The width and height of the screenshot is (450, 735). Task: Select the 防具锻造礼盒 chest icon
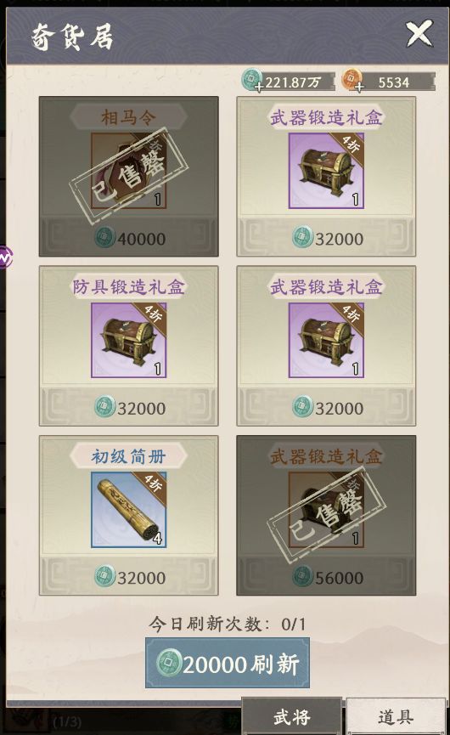pos(128,341)
